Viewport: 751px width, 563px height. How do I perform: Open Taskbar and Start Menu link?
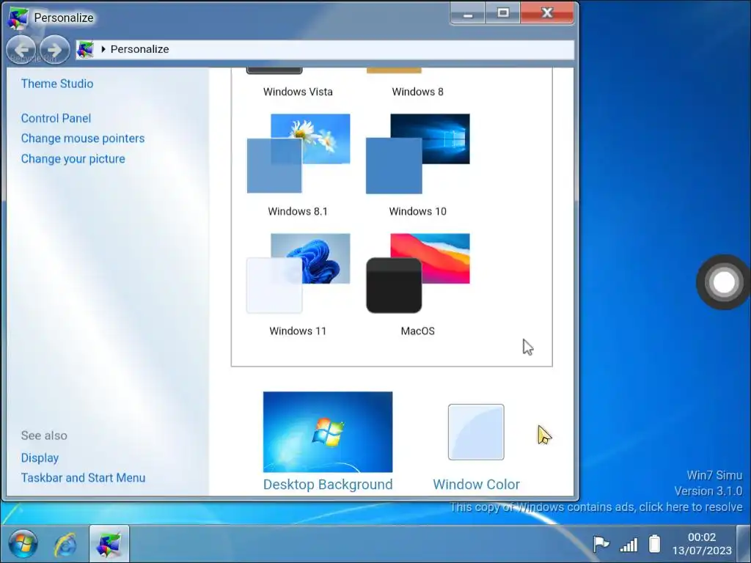(x=84, y=478)
